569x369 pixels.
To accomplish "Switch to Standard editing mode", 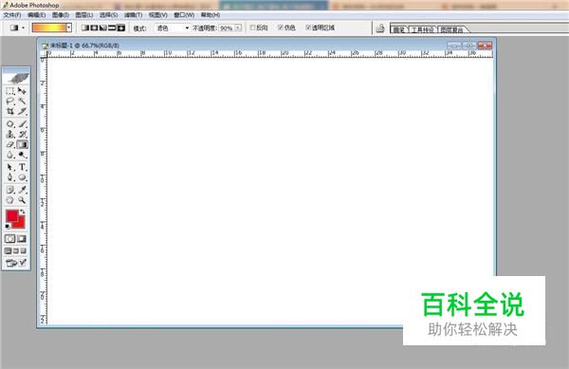I will pyautogui.click(x=10, y=239).
